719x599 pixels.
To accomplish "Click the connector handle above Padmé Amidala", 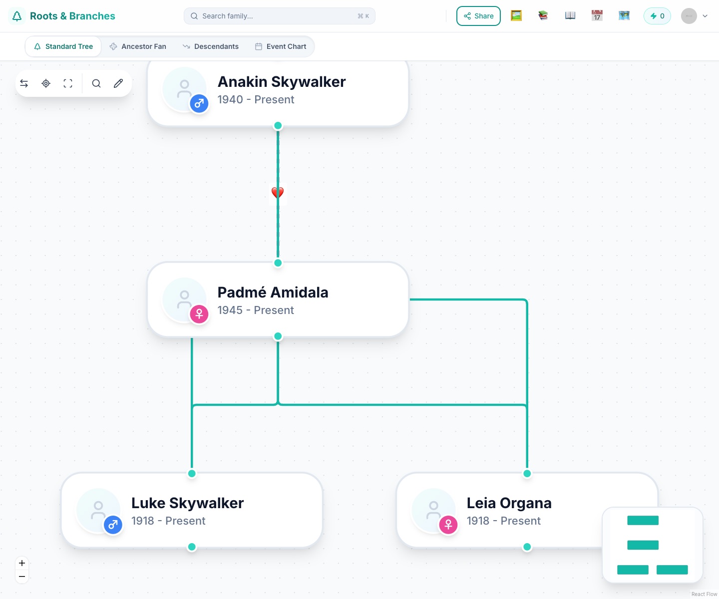I will point(278,263).
